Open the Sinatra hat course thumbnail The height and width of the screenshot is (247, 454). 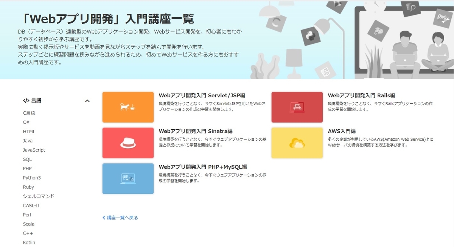click(x=128, y=143)
